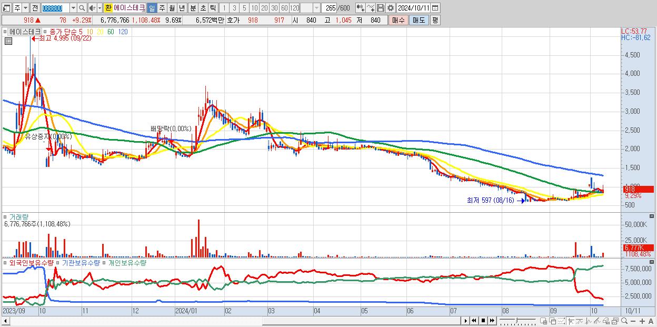Click the table grid icon under chart title

tap(8, 41)
